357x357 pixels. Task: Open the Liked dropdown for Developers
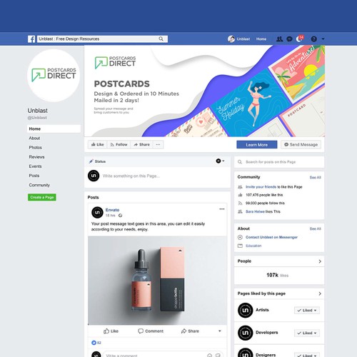(307, 333)
